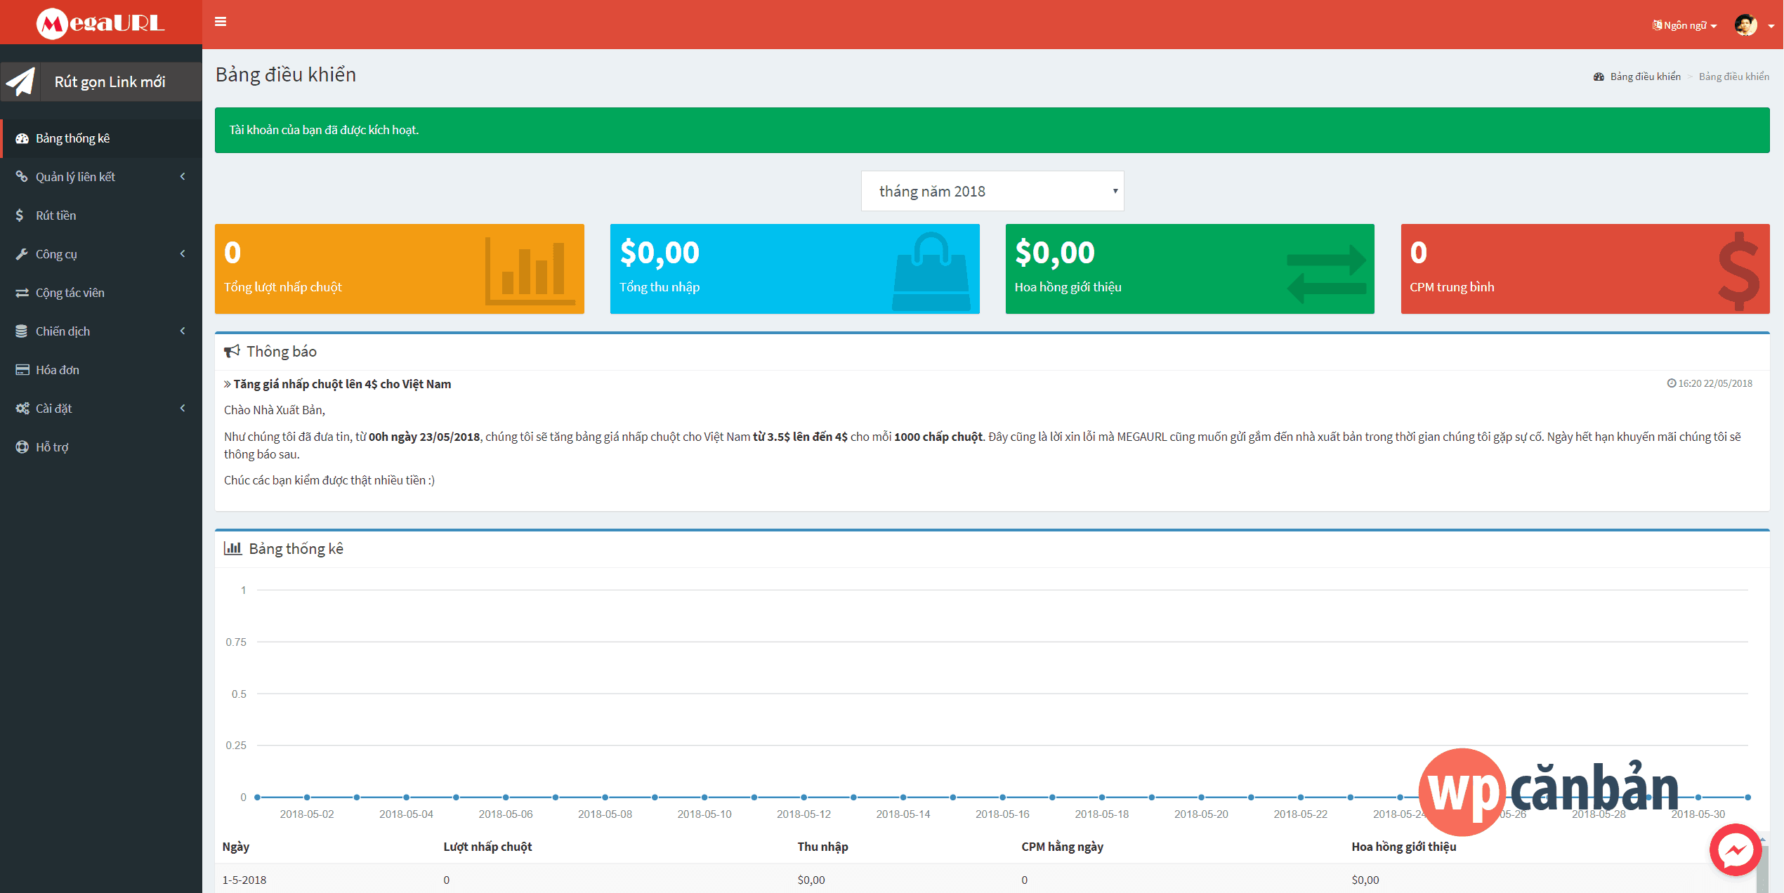Open Rút tiền menu item

point(101,216)
